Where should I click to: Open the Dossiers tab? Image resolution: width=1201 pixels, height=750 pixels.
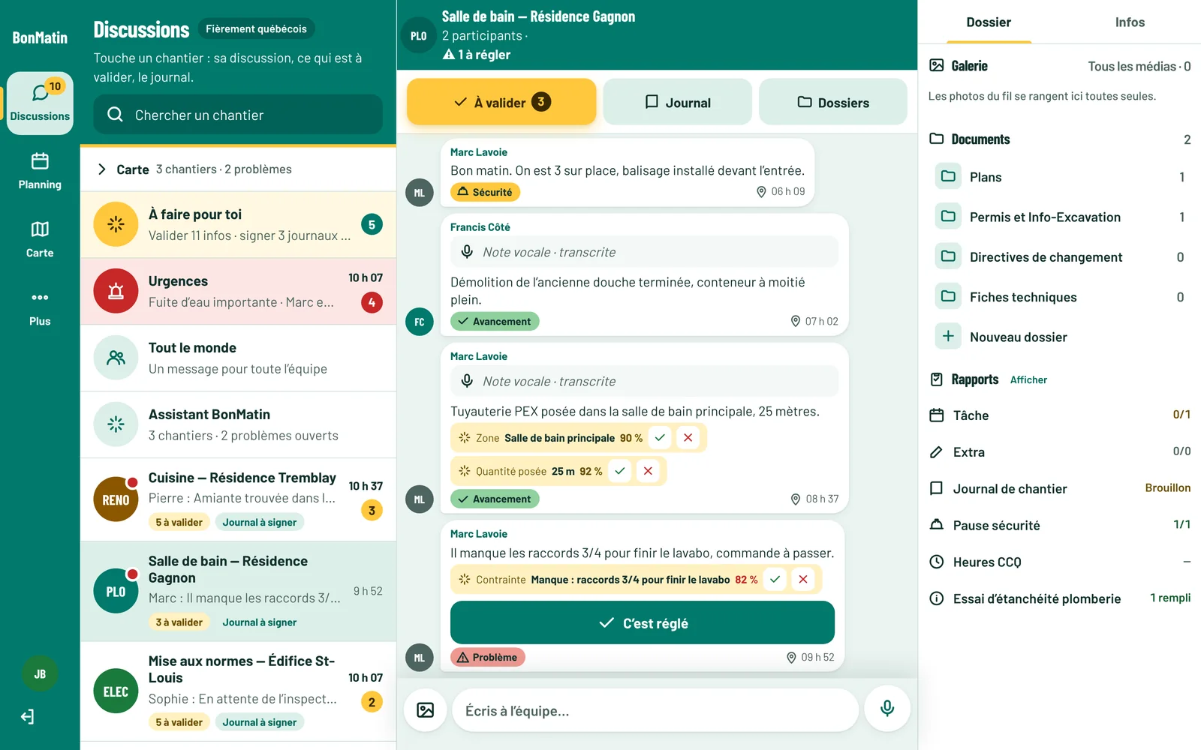click(x=833, y=102)
